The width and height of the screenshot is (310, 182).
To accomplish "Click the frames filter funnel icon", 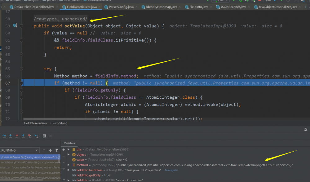I will pyautogui.click(x=56, y=150).
